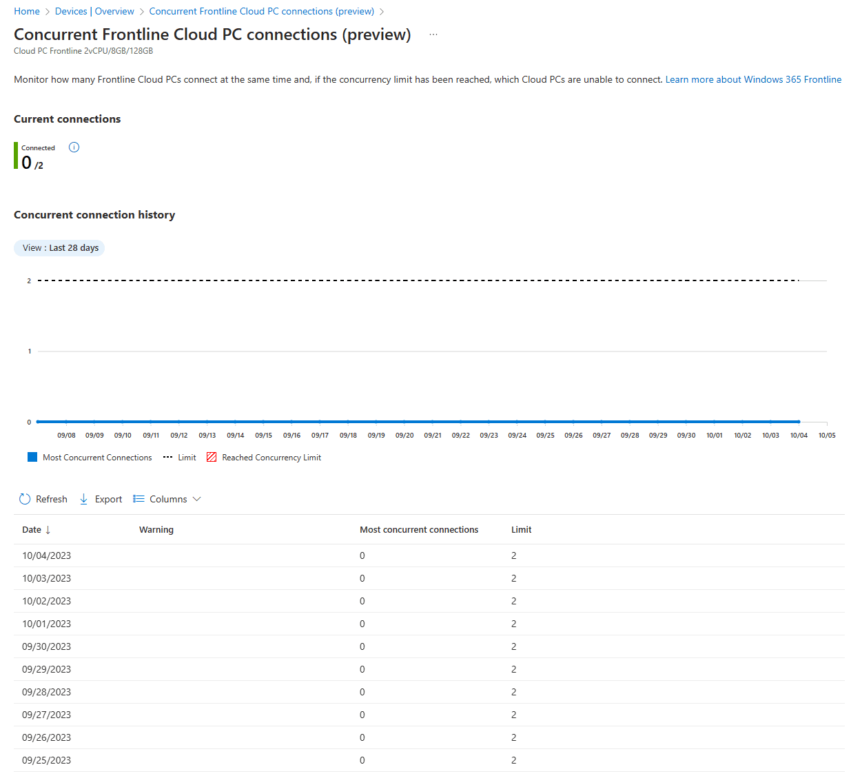The width and height of the screenshot is (851, 776).
Task: Open the View: Last 28 days filter
Action: coord(59,248)
